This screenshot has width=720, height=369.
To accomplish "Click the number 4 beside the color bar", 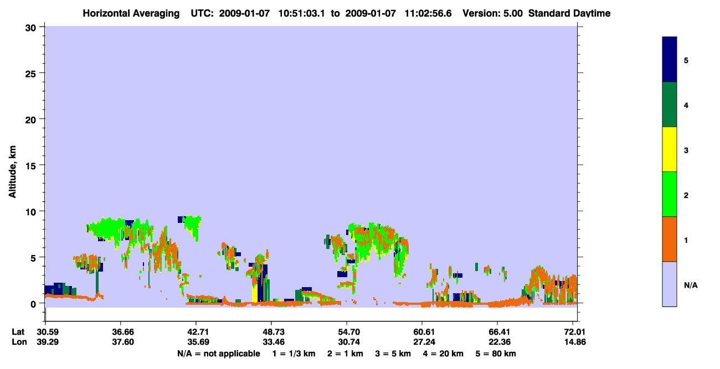I will coord(686,105).
